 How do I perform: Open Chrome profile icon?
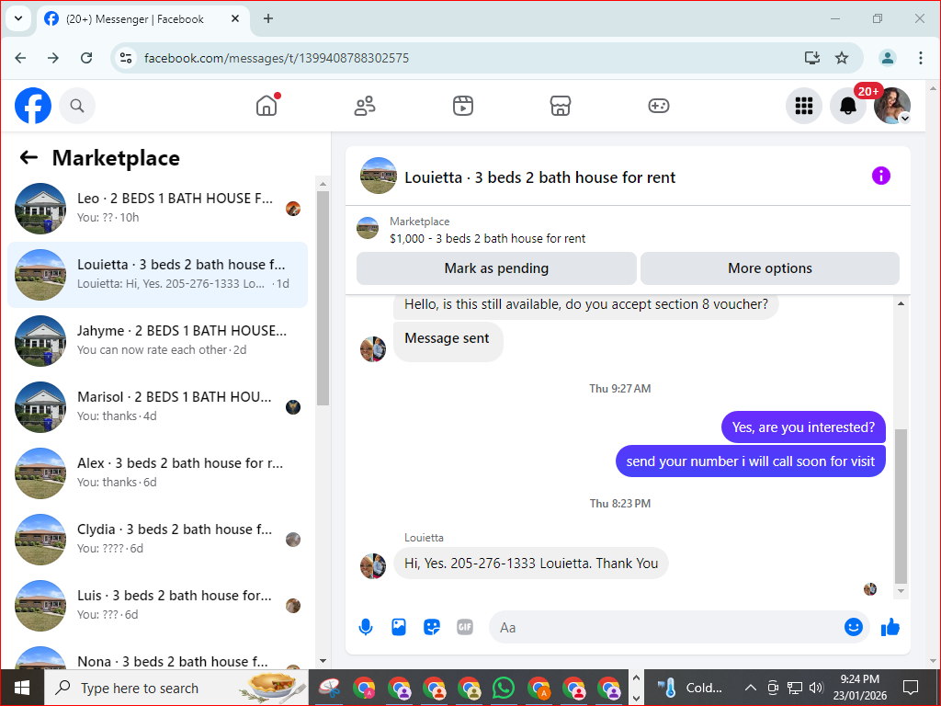pyautogui.click(x=887, y=58)
